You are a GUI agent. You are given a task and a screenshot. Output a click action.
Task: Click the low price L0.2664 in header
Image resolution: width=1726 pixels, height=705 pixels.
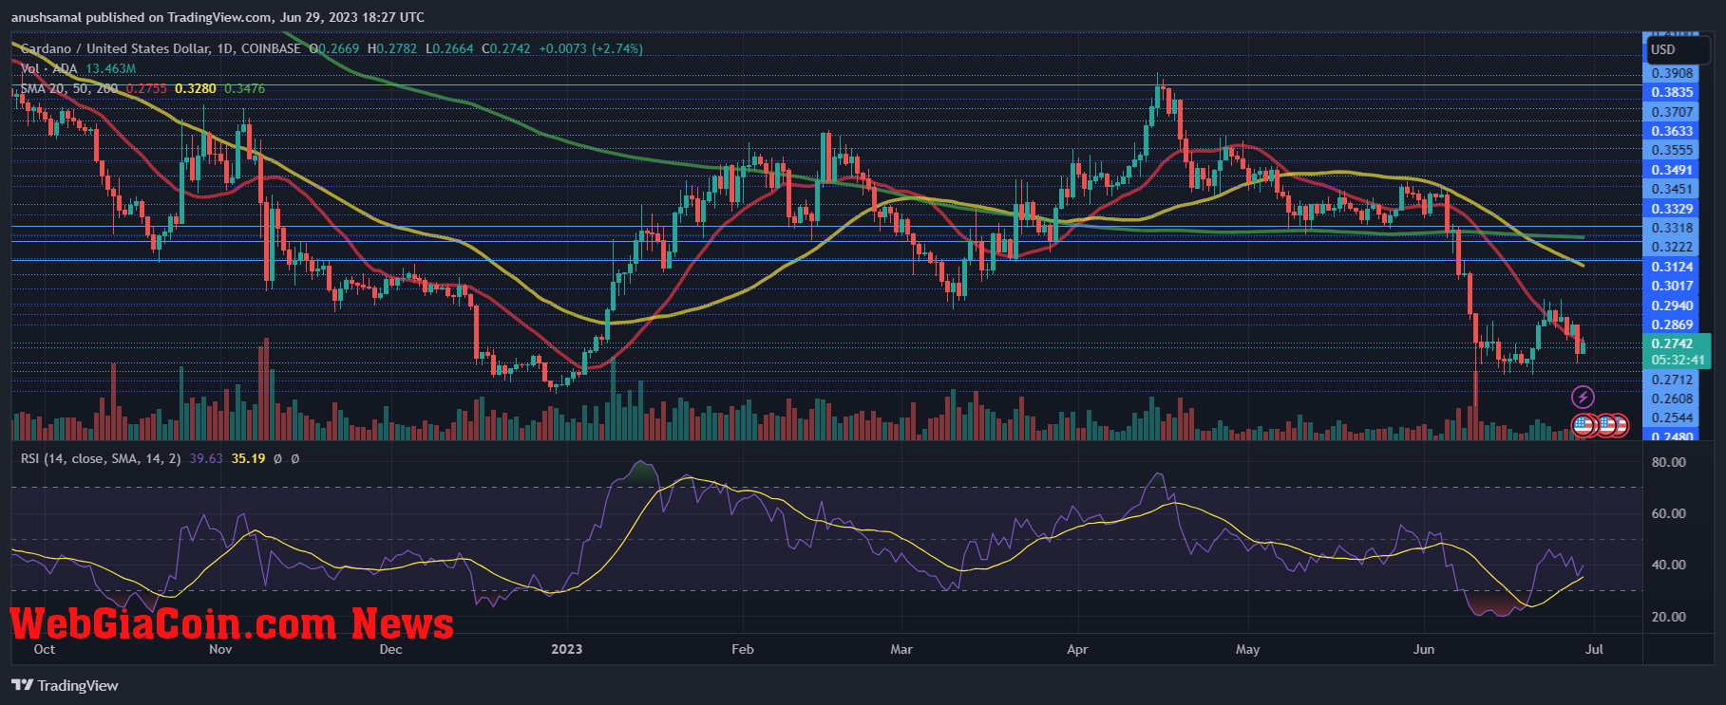(x=449, y=48)
